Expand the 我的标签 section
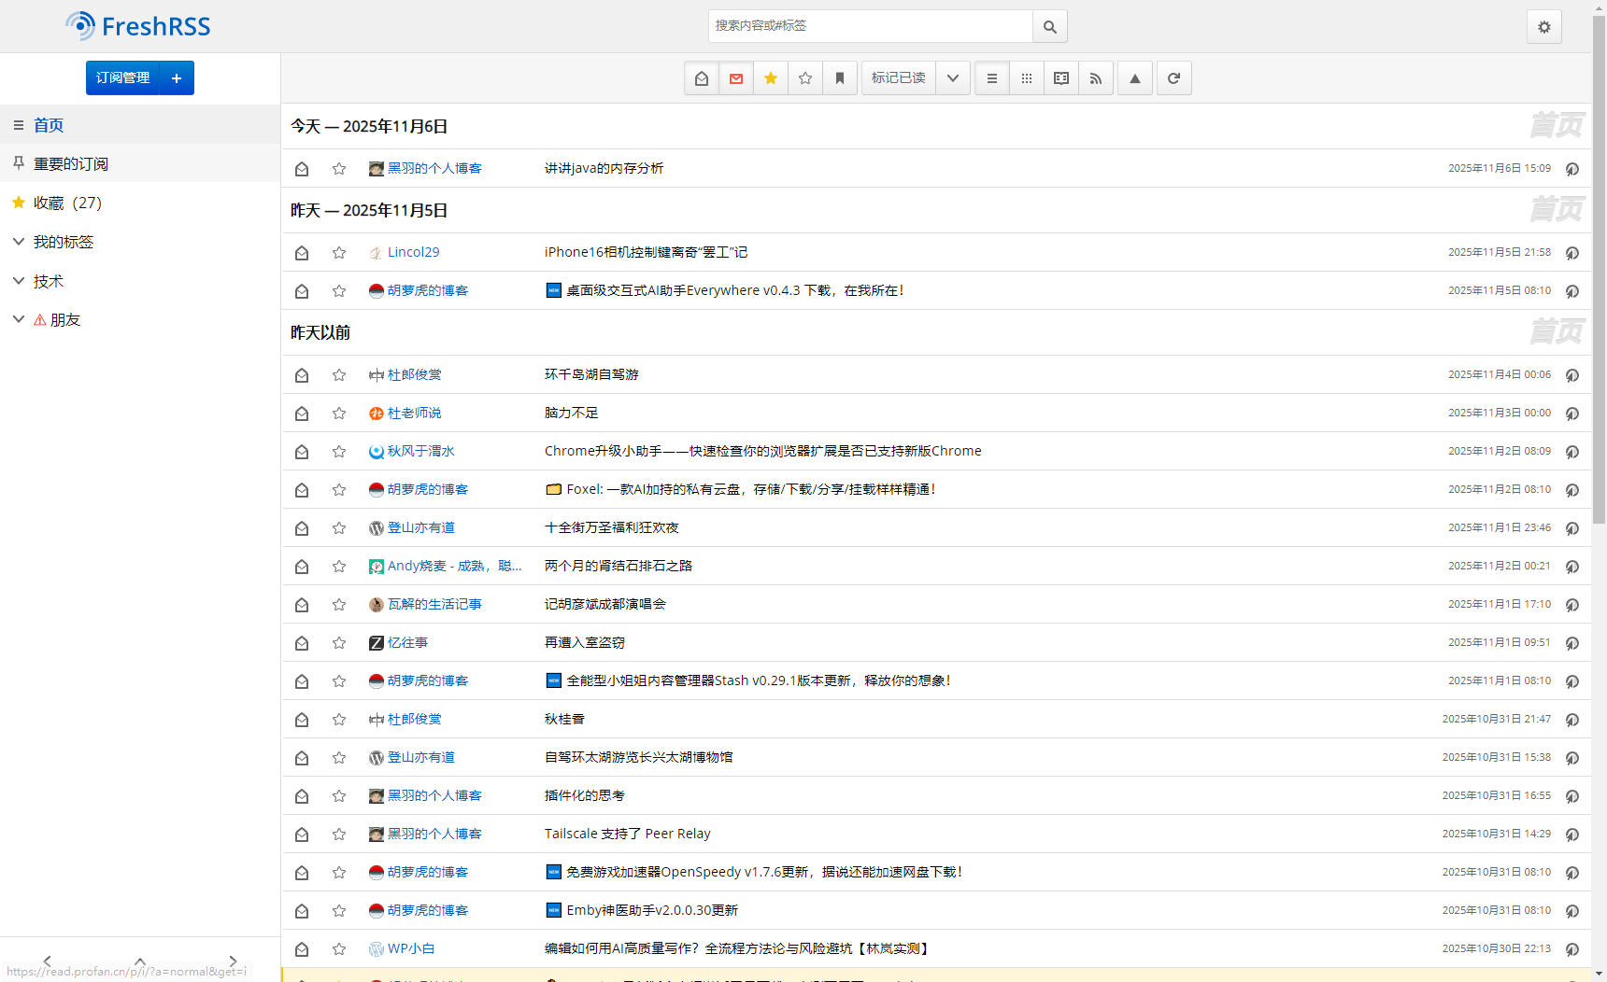Screen dimensions: 1607x982 click(x=19, y=242)
